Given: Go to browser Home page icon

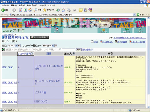Looking at the screenshot, I should pos(30,10).
